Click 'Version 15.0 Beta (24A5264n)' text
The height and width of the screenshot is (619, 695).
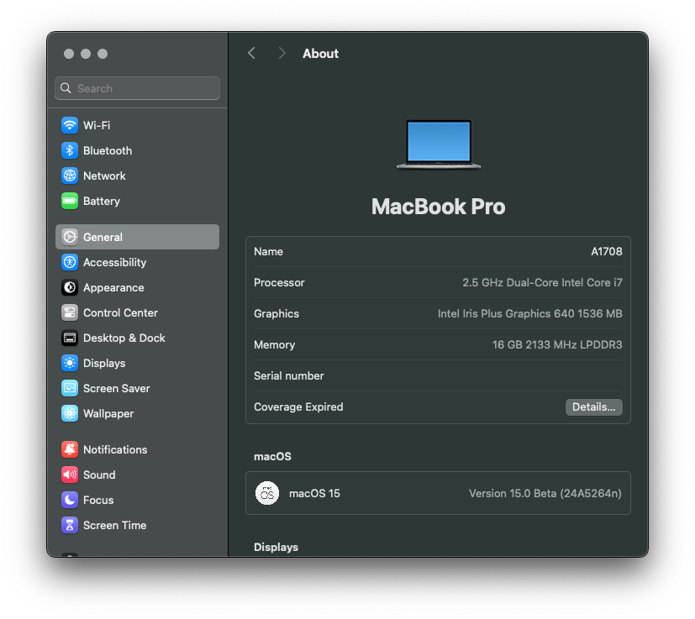[x=545, y=493]
